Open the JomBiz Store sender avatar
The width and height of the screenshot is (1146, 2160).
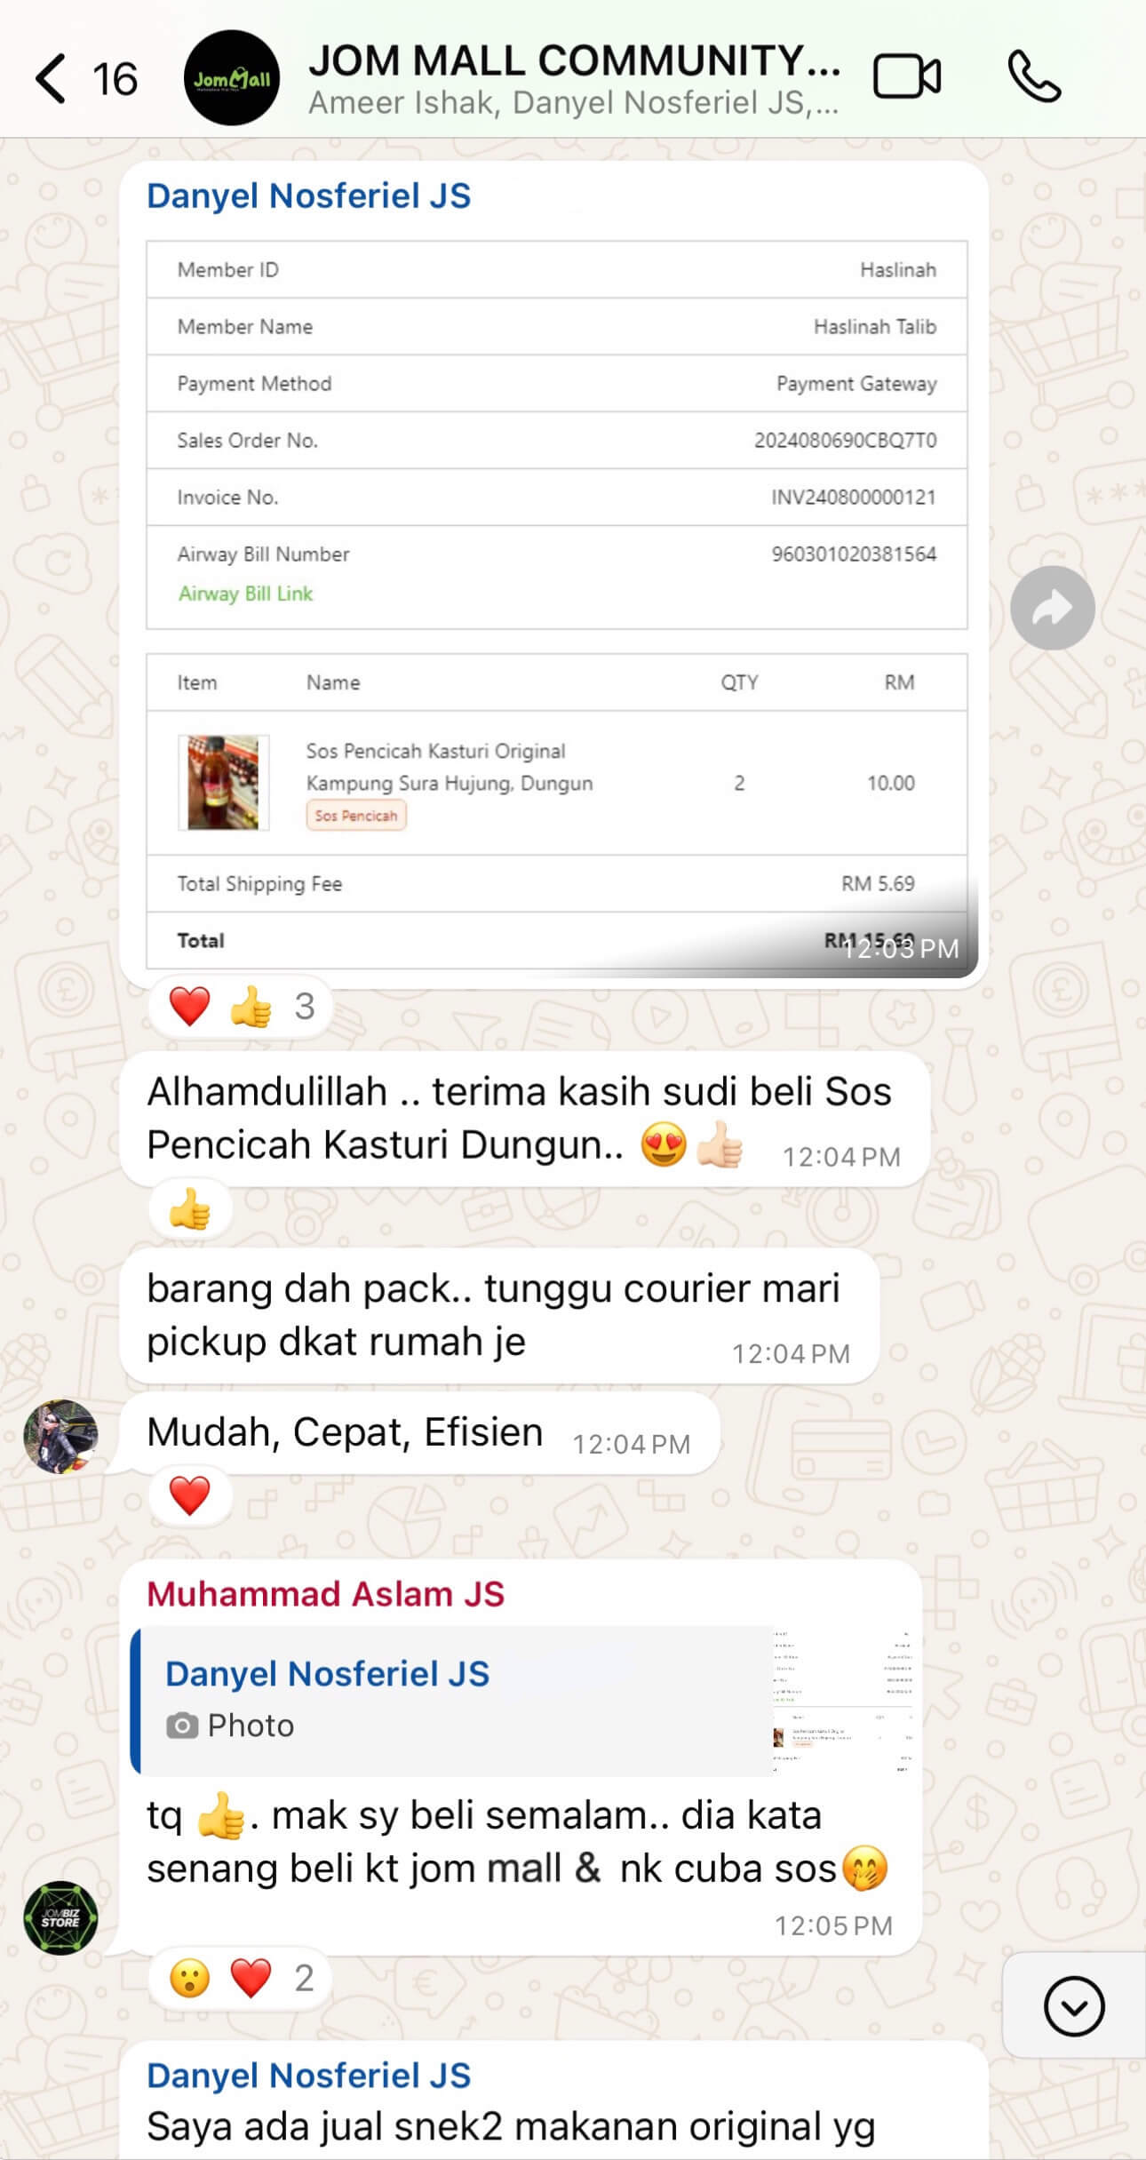tap(60, 1917)
